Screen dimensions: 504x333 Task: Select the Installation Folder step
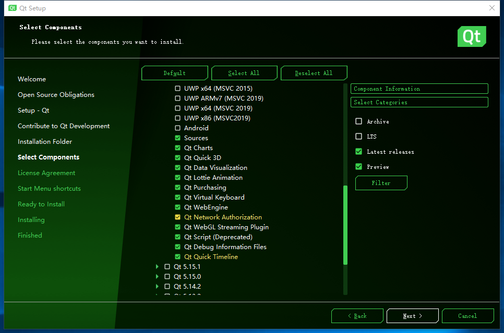(x=45, y=142)
